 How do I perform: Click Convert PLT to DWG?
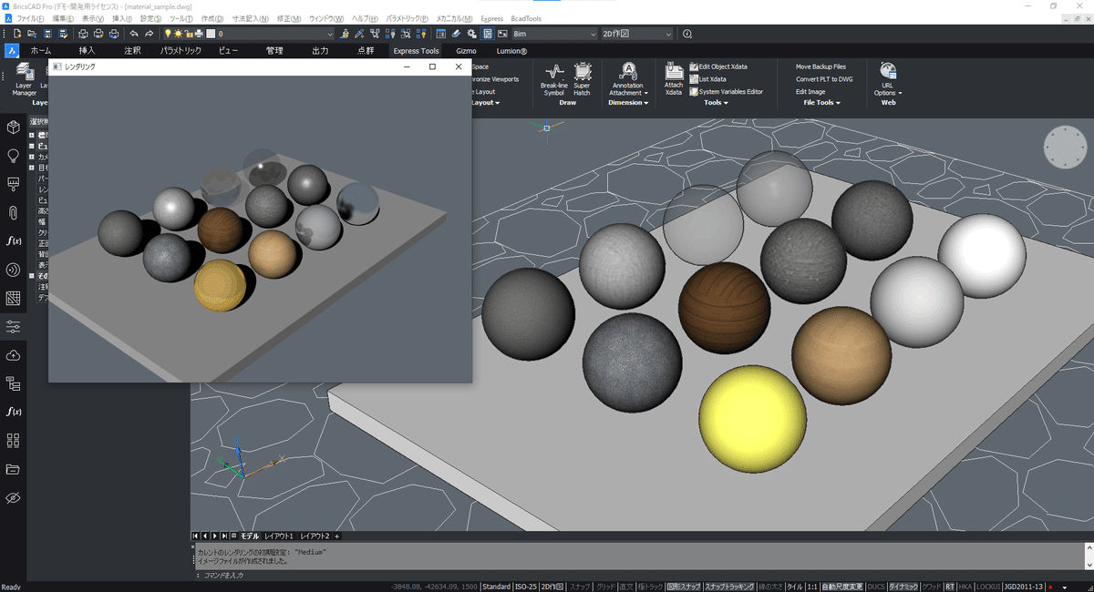click(x=824, y=79)
